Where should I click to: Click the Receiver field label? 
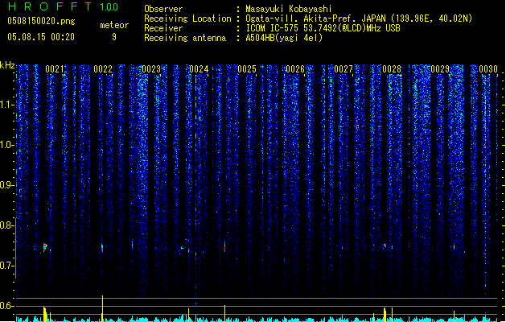coord(163,28)
